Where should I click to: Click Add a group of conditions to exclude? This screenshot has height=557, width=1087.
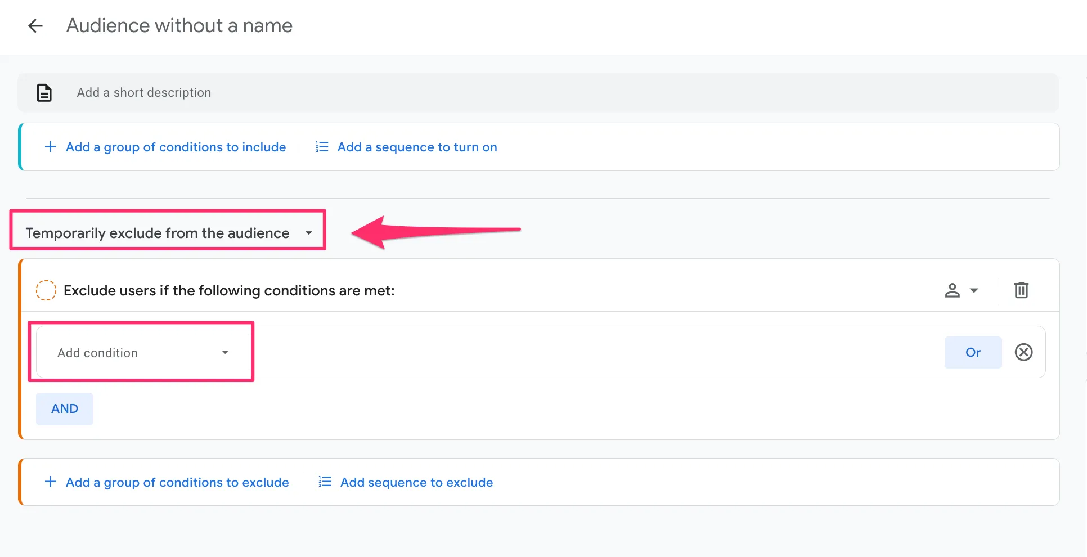[177, 482]
